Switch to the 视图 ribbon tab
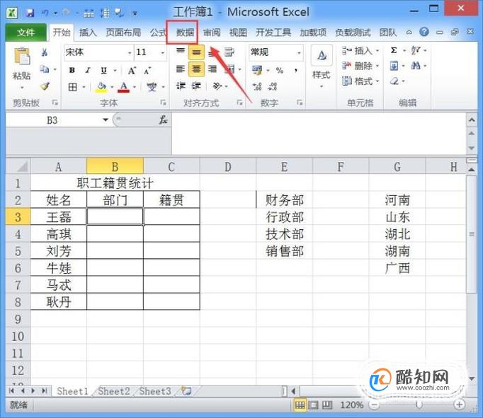 point(238,33)
